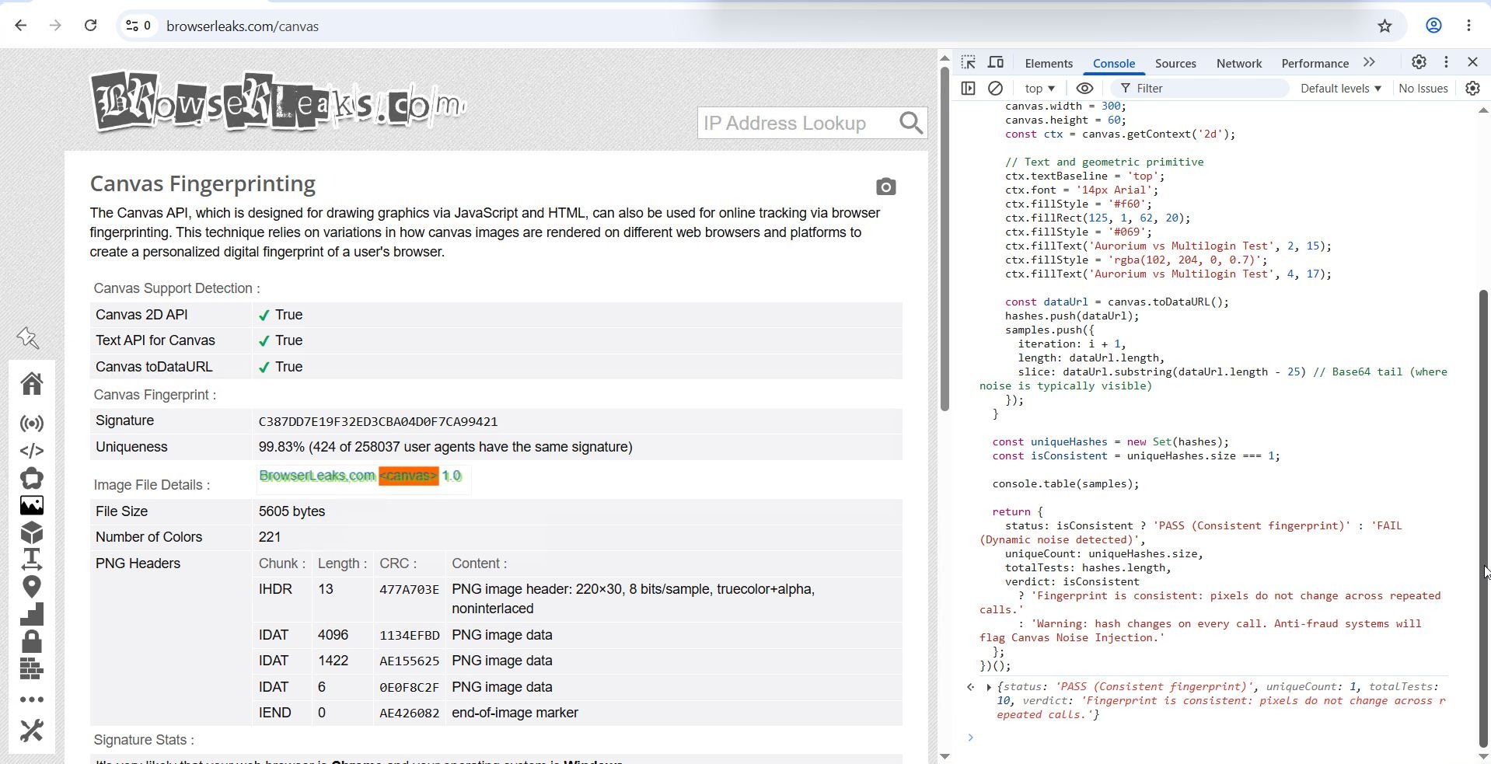This screenshot has height=764, width=1491.
Task: Open the Chrome three-dot main menu
Action: pyautogui.click(x=1468, y=26)
